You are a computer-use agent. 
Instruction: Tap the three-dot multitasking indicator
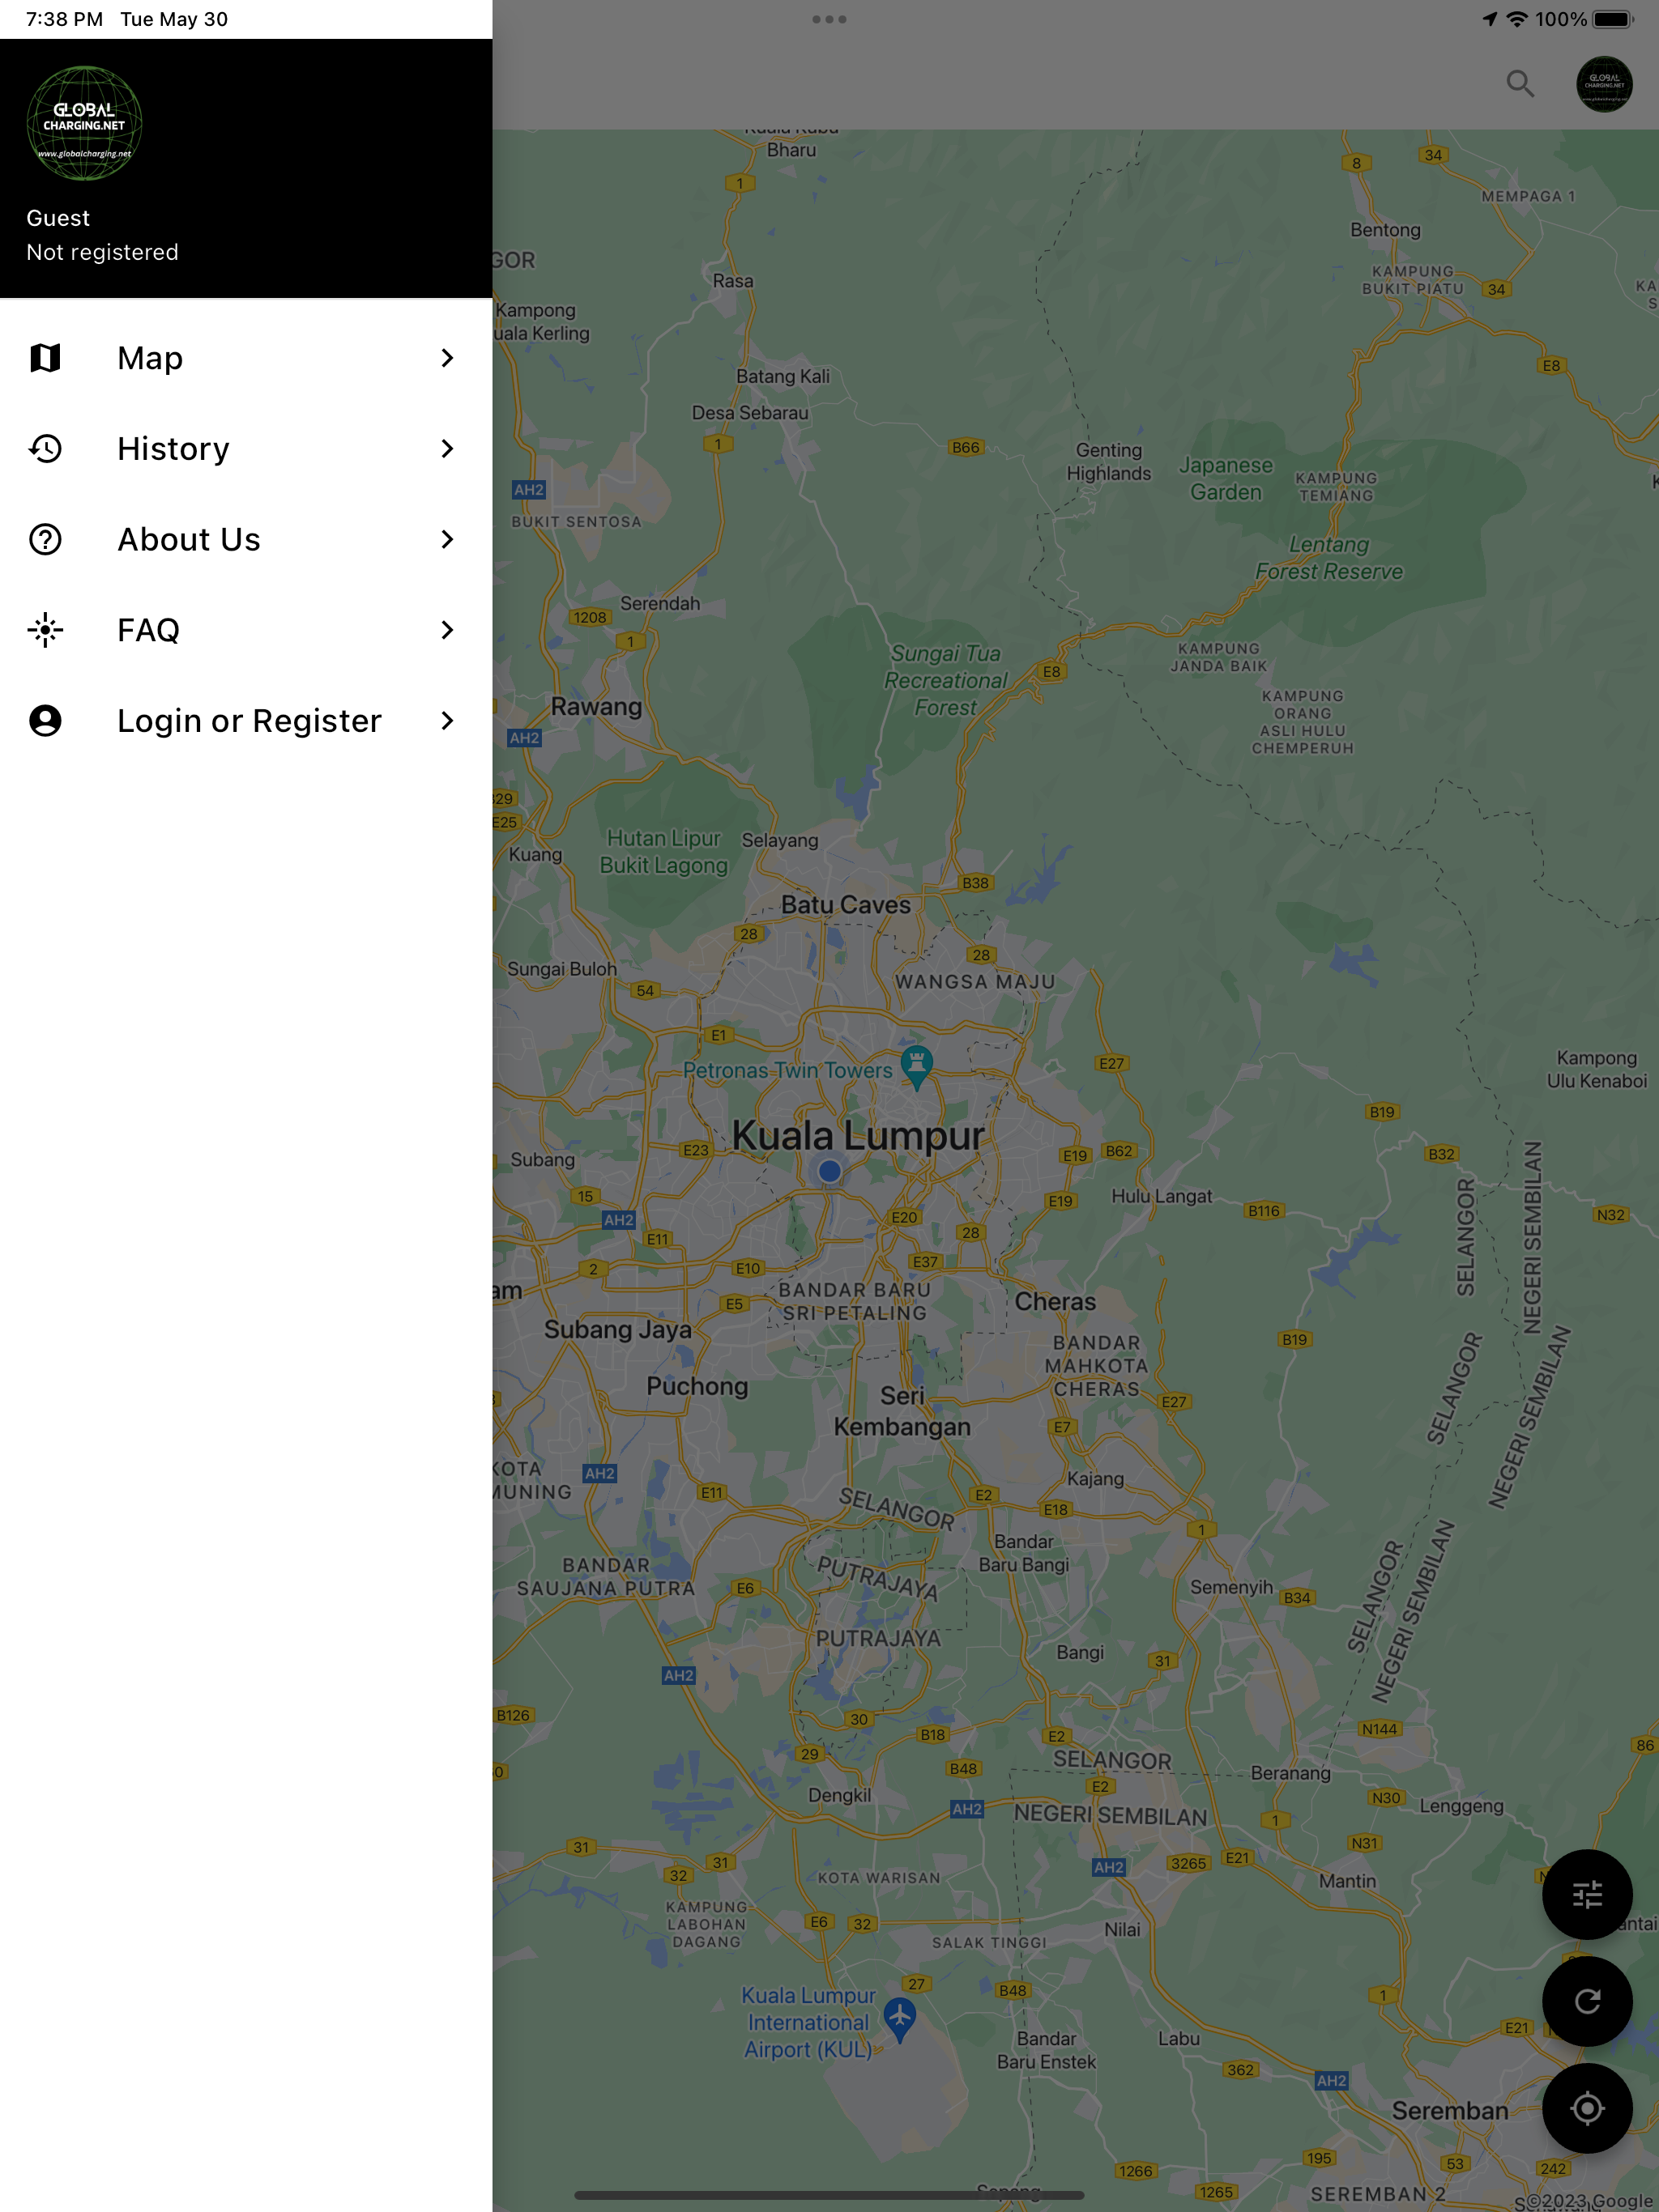[829, 19]
